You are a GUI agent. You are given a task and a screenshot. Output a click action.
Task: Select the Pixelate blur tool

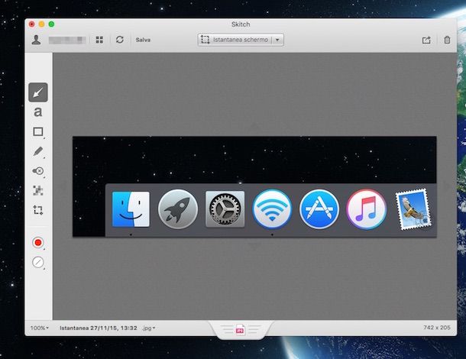click(x=38, y=190)
